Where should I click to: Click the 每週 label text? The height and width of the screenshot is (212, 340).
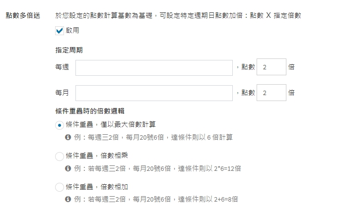[62, 68]
